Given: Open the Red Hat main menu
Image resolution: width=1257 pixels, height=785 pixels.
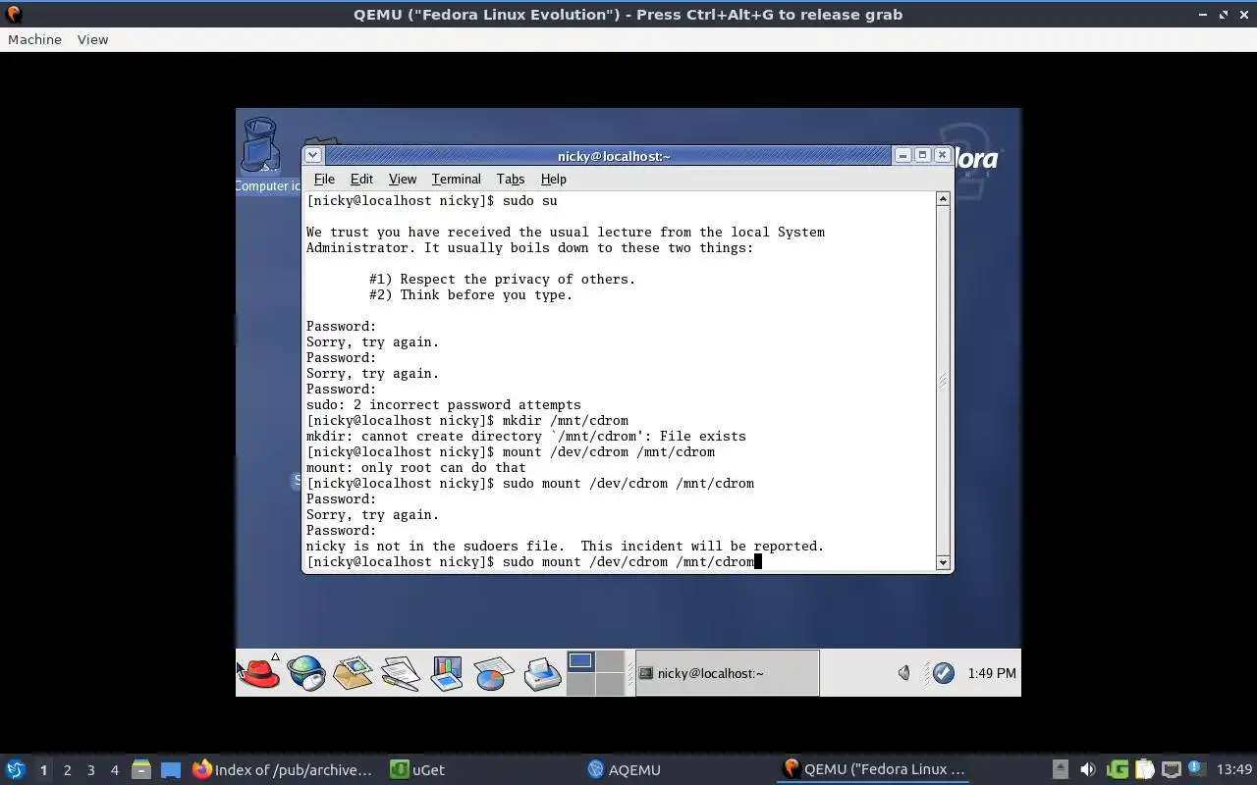Looking at the screenshot, I should [260, 673].
